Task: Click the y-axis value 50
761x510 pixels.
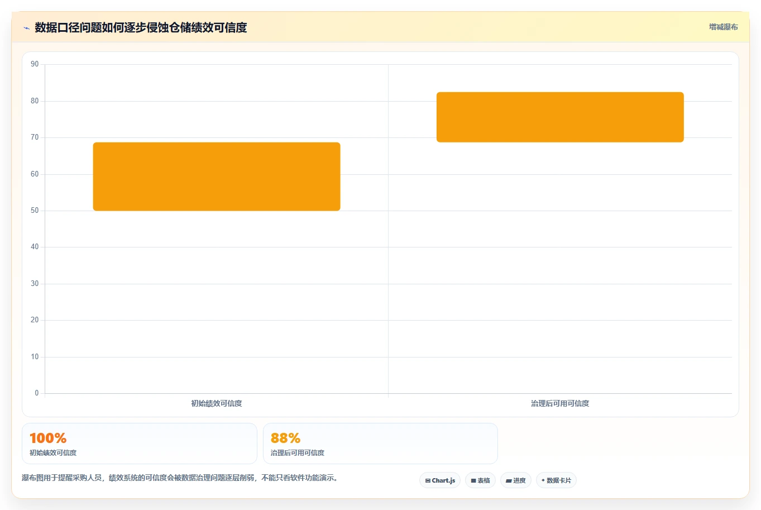Action: click(35, 211)
